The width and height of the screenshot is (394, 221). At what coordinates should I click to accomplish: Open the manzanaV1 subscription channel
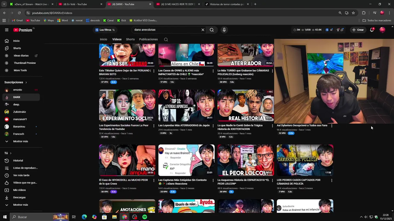21,119
